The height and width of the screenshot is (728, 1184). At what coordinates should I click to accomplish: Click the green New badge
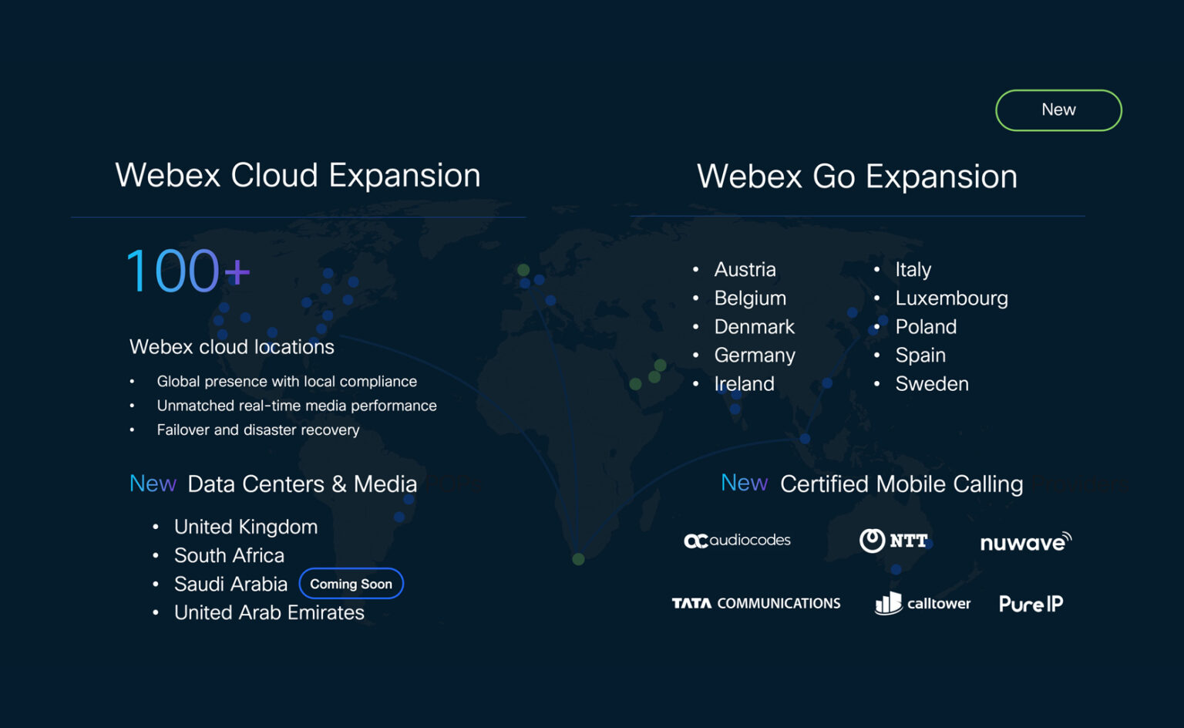[x=1058, y=110]
